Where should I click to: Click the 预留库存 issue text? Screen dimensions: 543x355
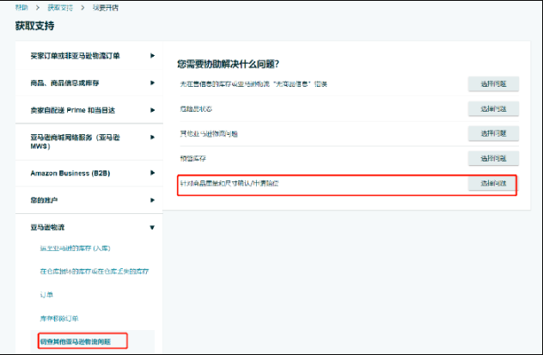click(x=193, y=159)
